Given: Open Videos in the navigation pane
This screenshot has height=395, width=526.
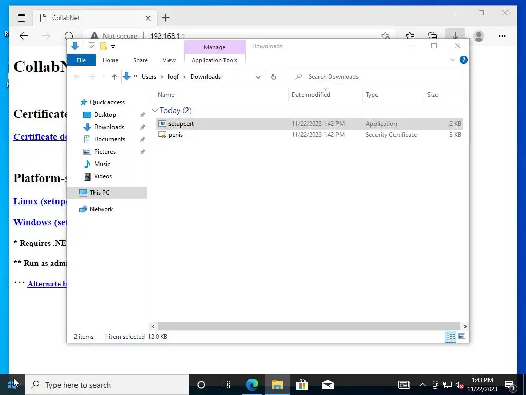Looking at the screenshot, I should pos(103,176).
